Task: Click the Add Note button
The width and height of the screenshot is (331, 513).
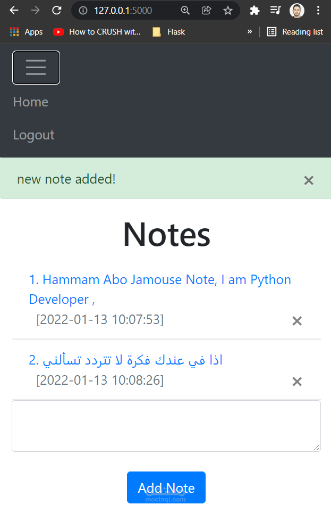Action: click(x=166, y=487)
